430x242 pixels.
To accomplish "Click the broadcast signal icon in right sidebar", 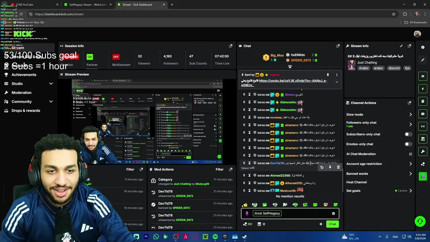I will pos(423,126).
